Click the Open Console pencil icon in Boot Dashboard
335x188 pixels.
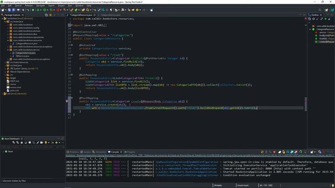(x=38, y=143)
